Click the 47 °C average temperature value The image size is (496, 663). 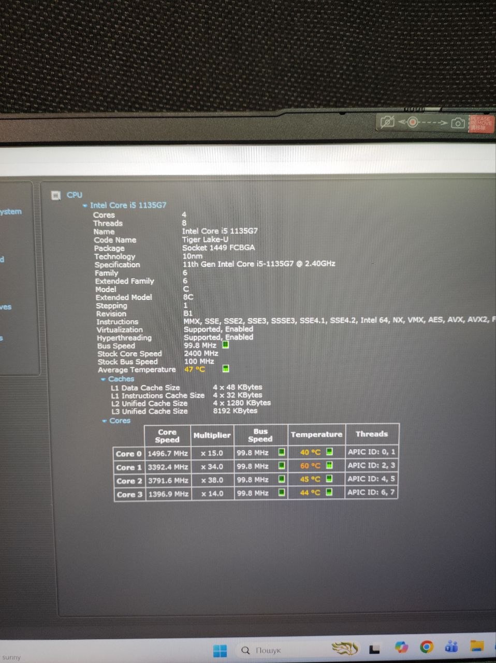[x=195, y=369]
